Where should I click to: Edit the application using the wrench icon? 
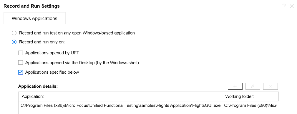tap(253, 86)
